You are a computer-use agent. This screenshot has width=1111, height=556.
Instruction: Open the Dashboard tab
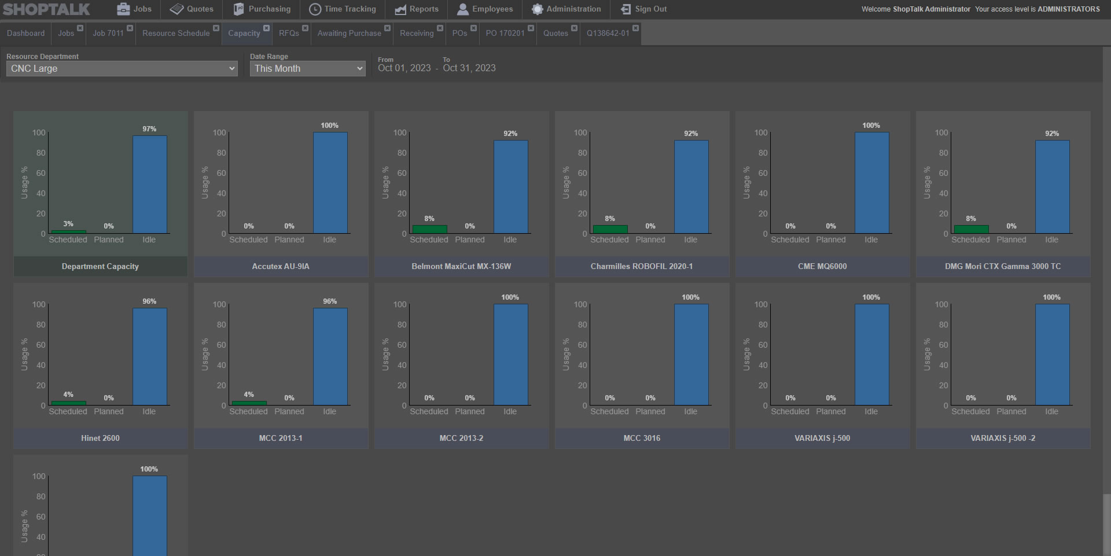(25, 34)
